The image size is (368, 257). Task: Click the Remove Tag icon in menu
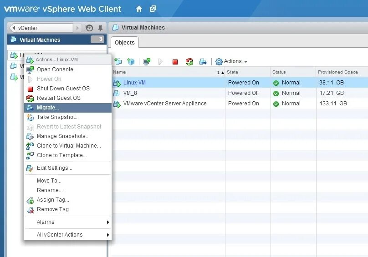[x=30, y=210]
